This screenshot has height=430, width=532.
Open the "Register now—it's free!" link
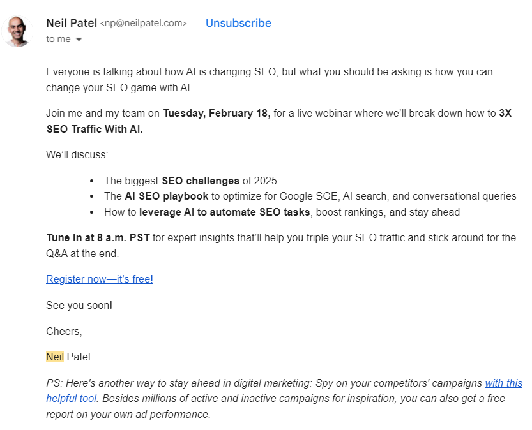click(x=99, y=279)
